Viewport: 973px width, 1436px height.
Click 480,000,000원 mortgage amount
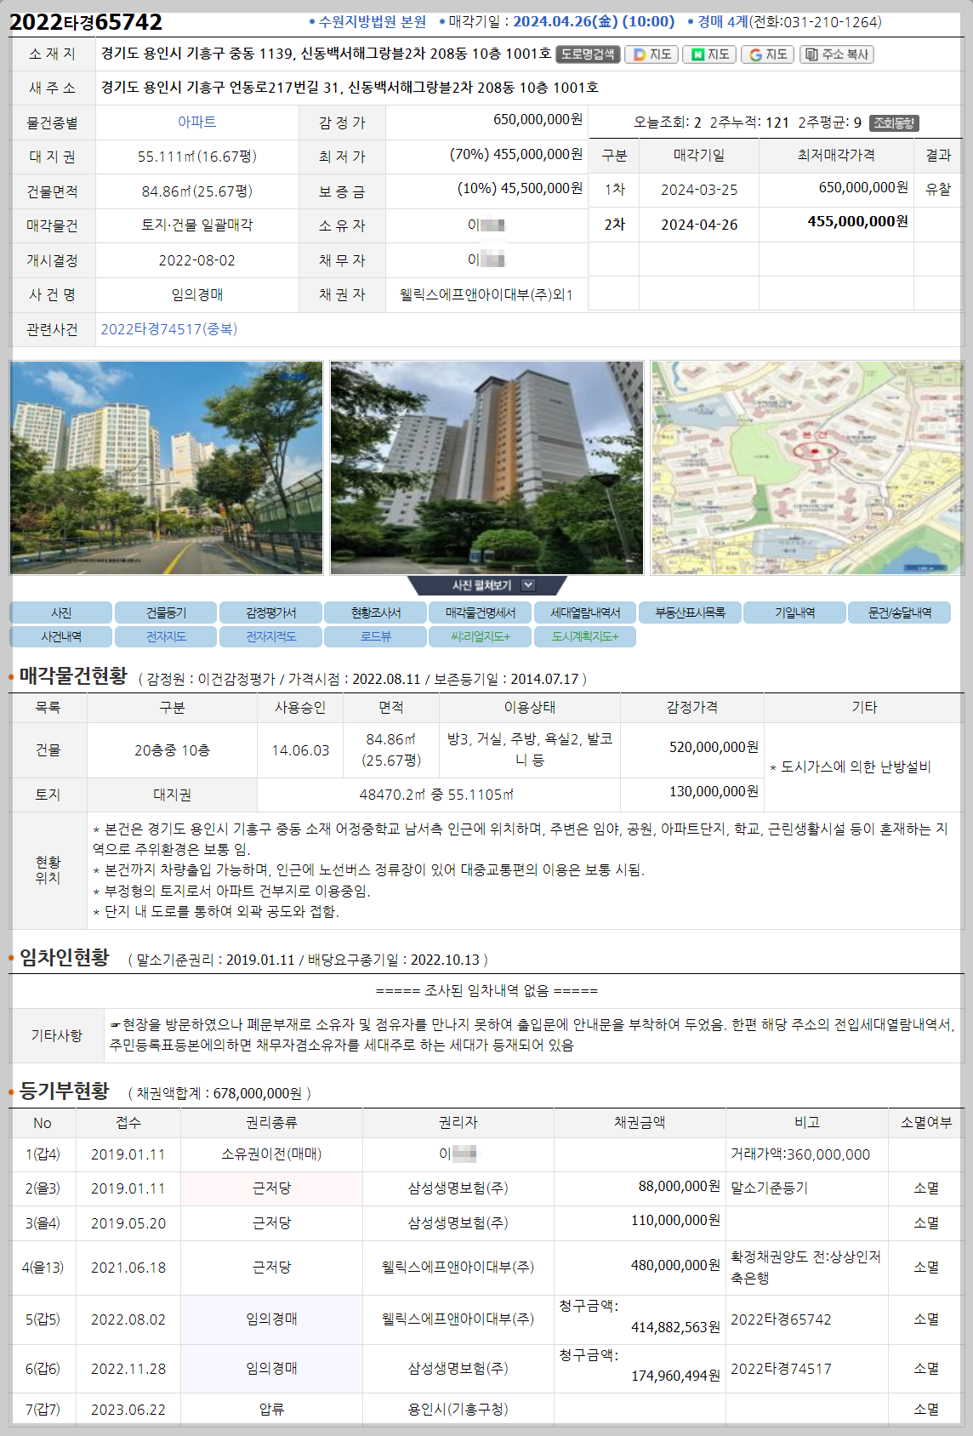(x=675, y=1265)
